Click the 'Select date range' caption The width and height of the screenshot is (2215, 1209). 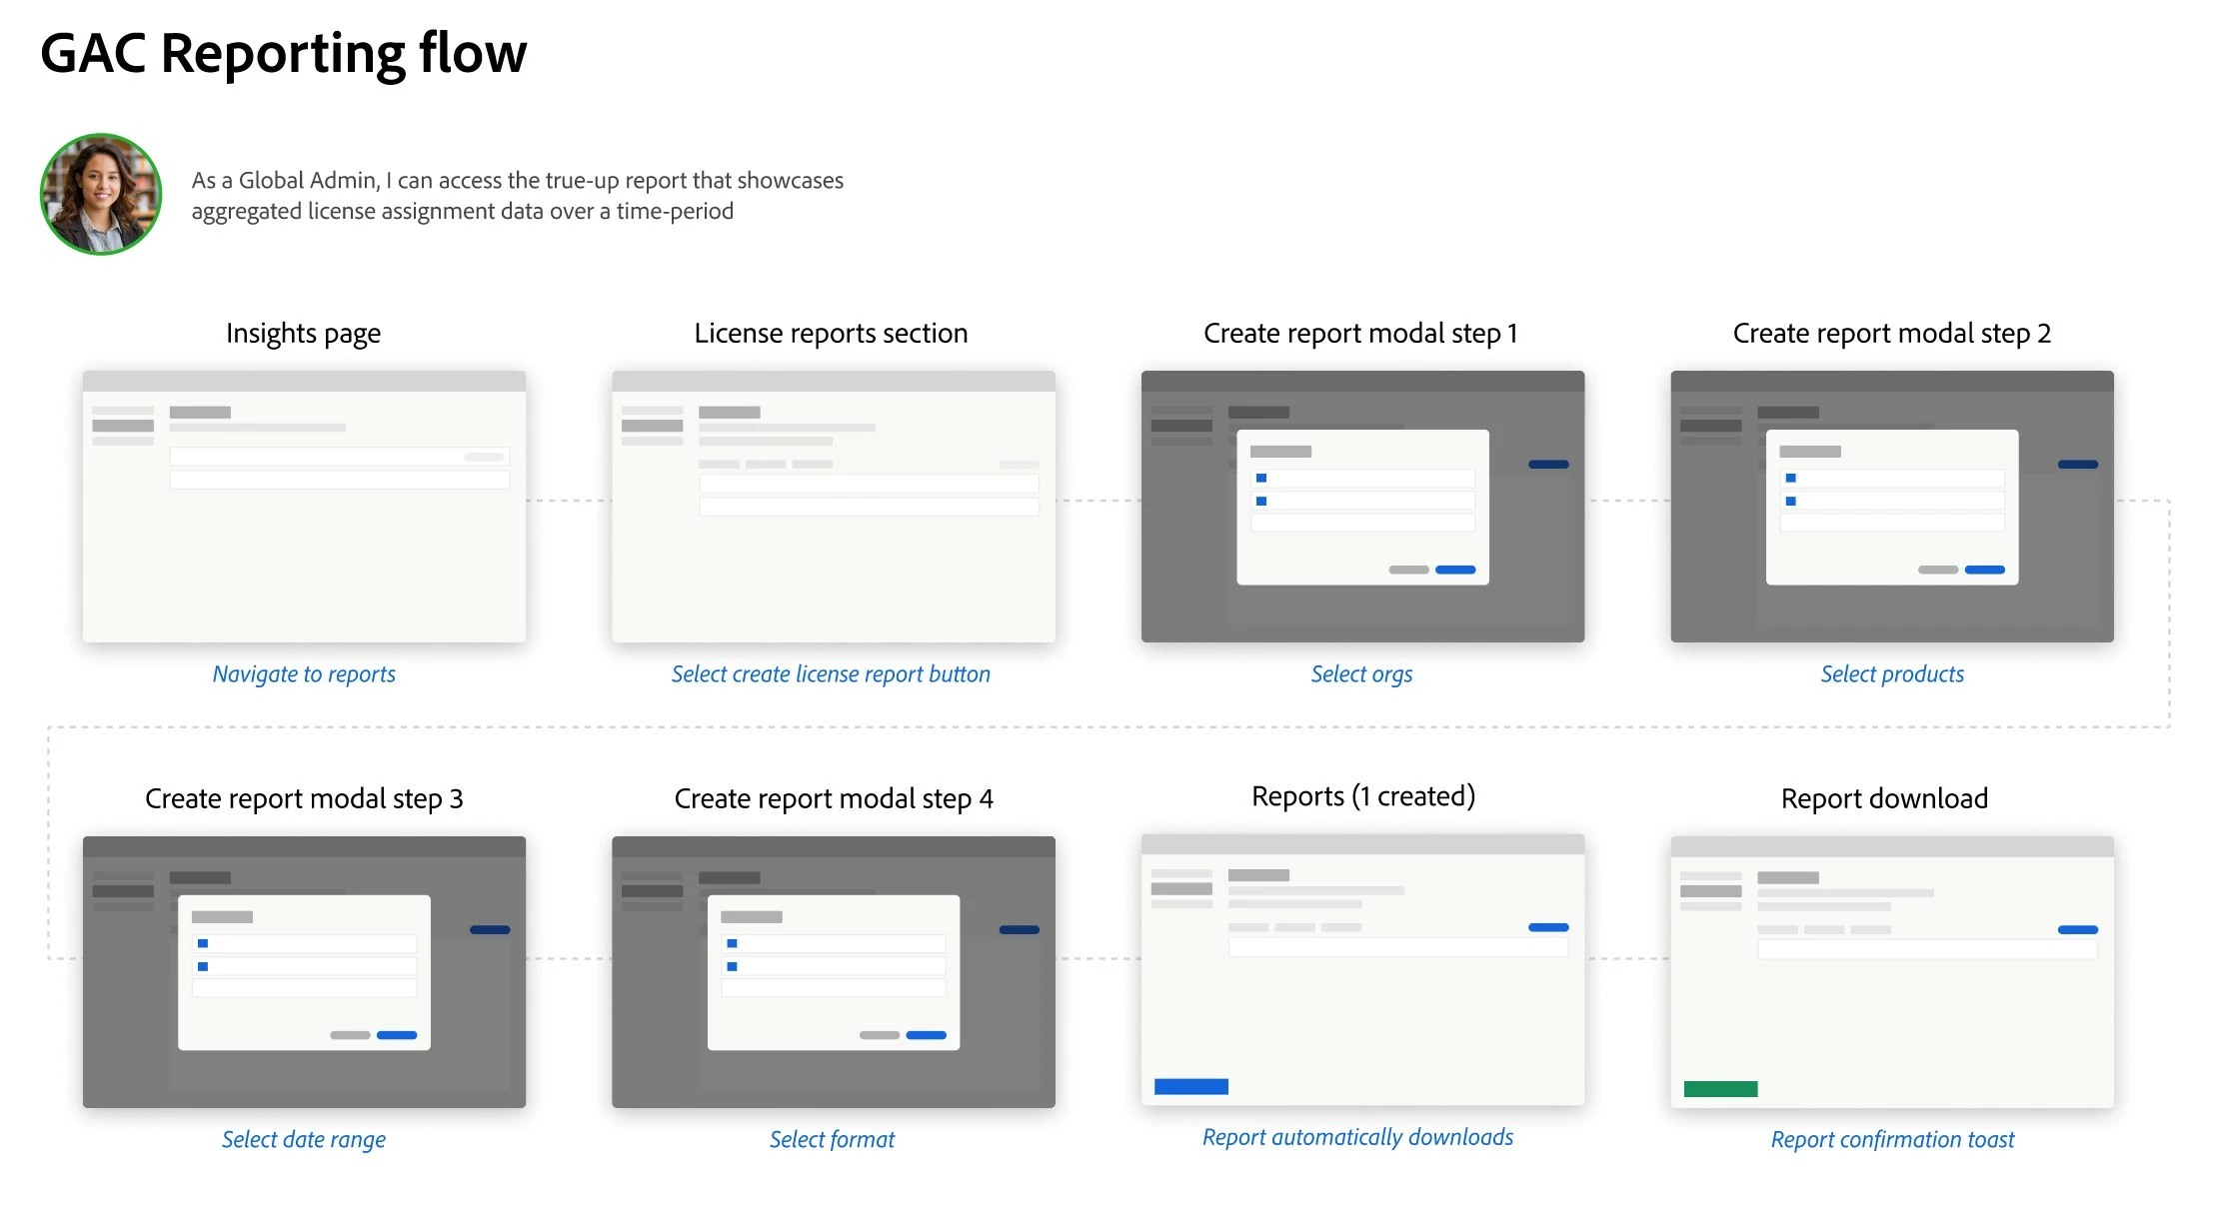[304, 1140]
